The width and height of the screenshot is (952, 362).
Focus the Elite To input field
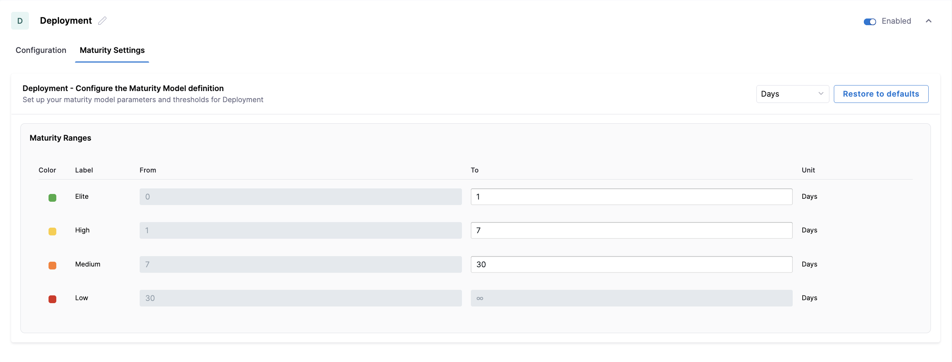point(631,197)
